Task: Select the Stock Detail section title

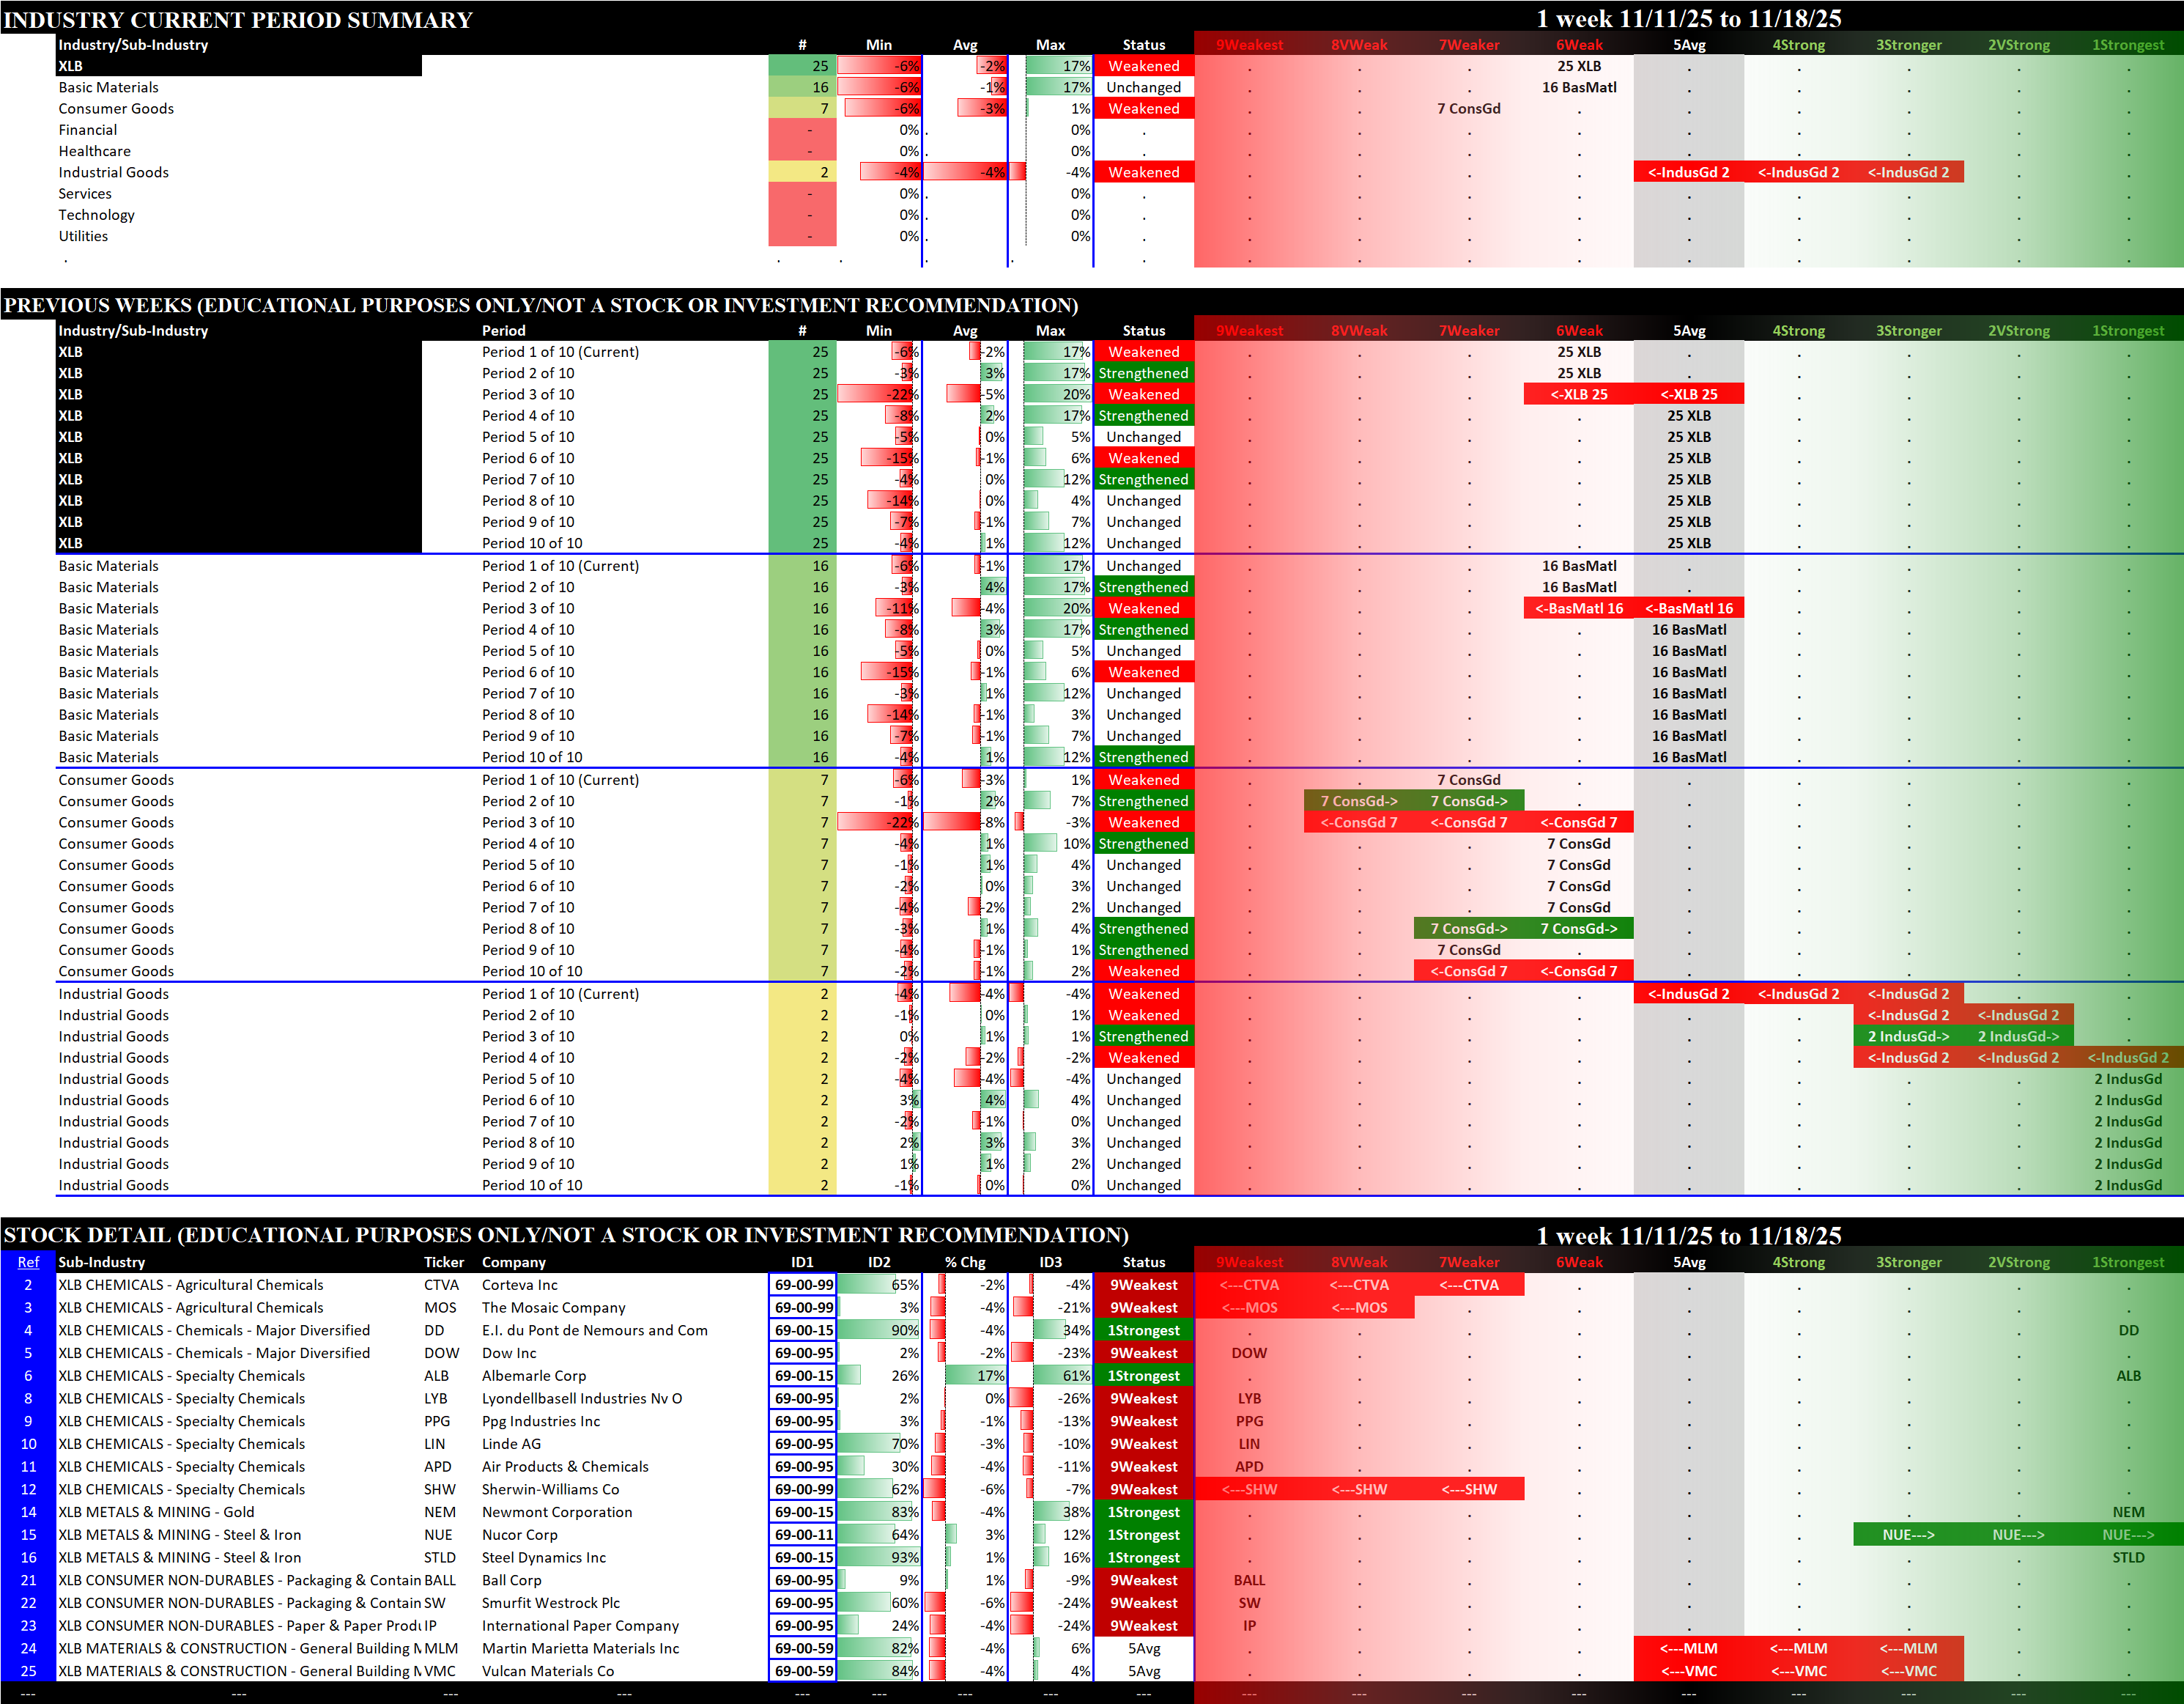Action: tap(565, 1235)
